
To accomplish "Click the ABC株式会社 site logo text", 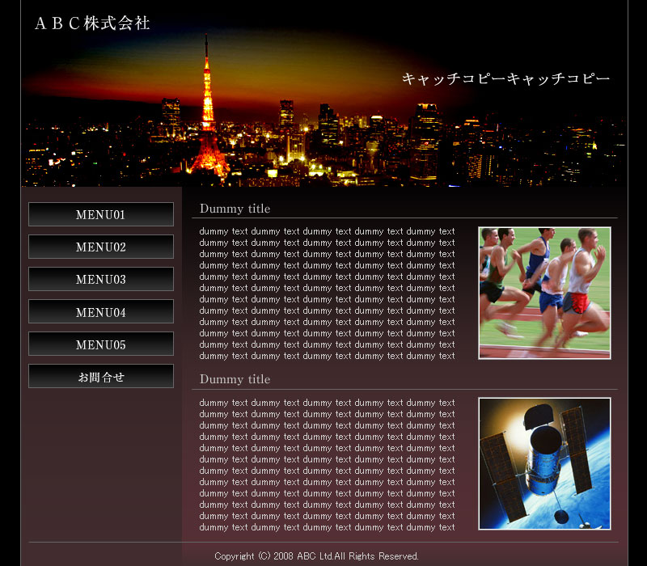I will point(92,23).
